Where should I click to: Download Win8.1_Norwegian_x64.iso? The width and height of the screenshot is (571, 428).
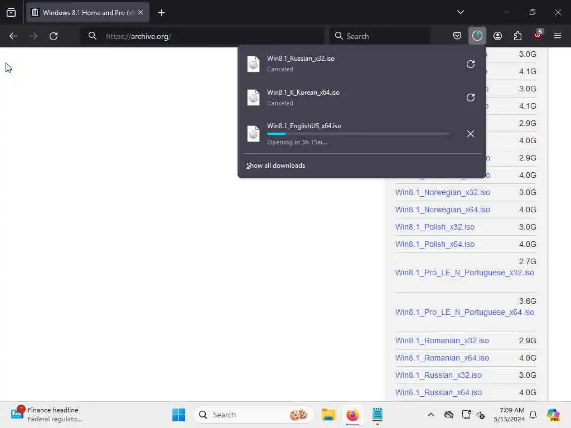(442, 210)
